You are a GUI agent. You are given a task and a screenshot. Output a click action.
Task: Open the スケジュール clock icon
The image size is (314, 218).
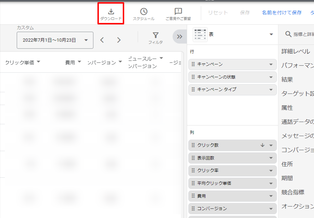point(144,12)
